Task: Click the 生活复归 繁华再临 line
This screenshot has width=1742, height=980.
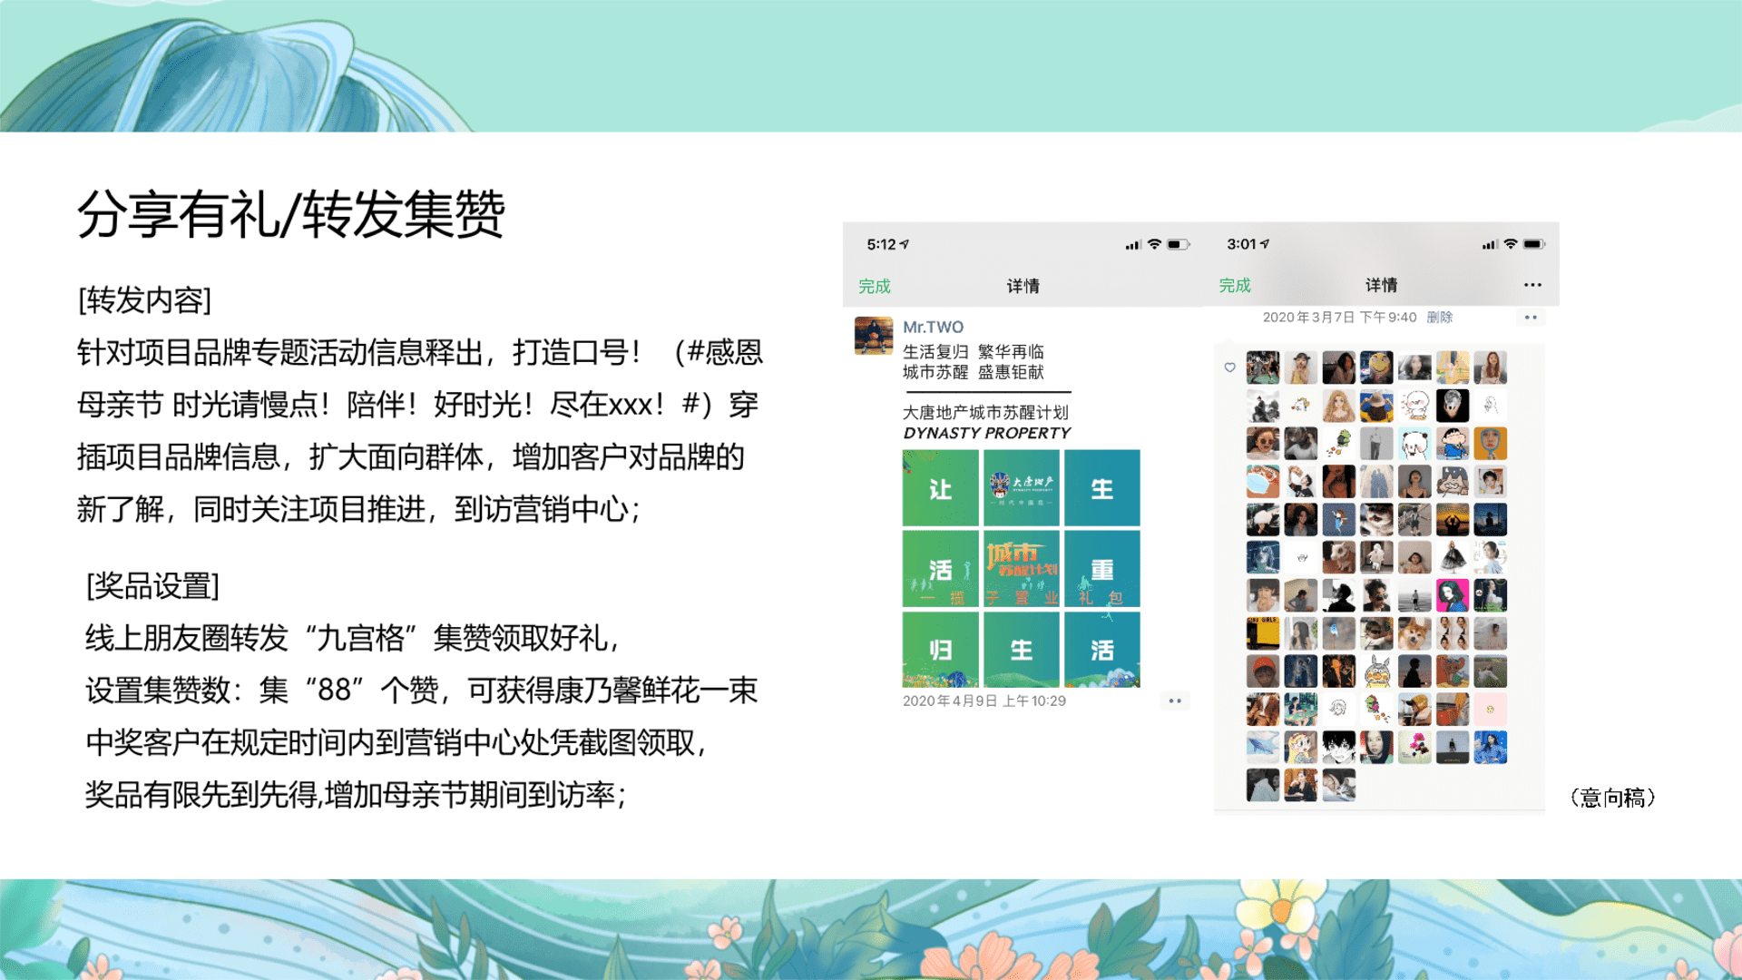Action: tap(974, 351)
